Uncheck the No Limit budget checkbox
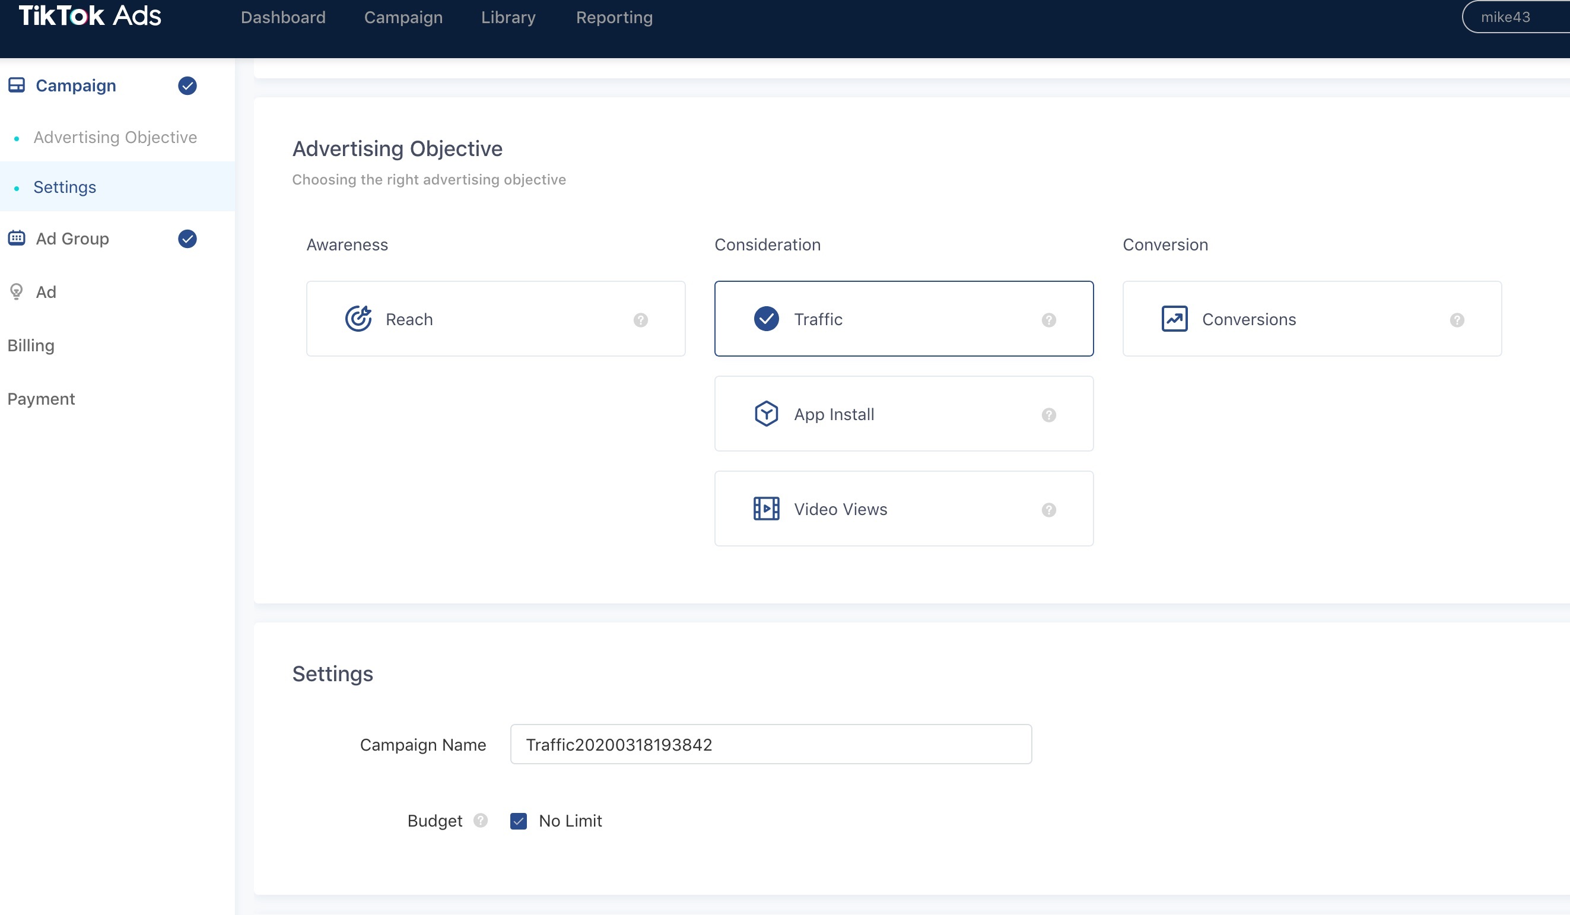 click(519, 821)
